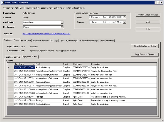This screenshot has height=122, width=164.
Task: Click the day-of-week Thursday in From date field
Action: click(x=95, y=17)
